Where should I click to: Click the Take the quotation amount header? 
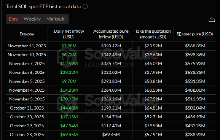pos(153,34)
